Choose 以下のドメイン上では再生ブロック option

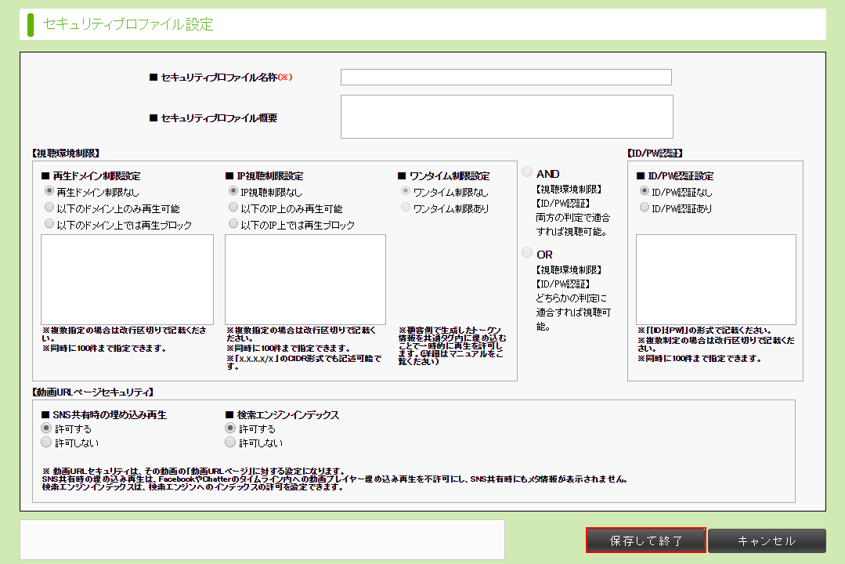coord(50,225)
